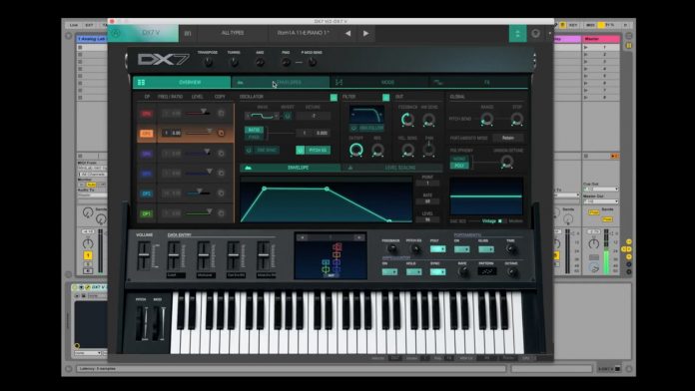695x391 pixels.
Task: Toggle the Arpeggiator Hold switch
Action: point(413,272)
